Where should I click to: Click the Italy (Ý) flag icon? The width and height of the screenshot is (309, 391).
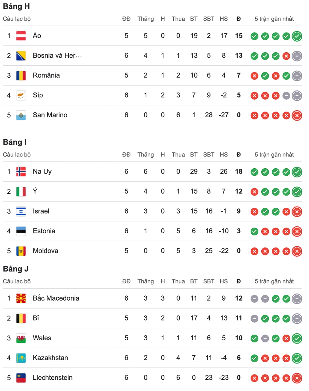click(x=21, y=192)
